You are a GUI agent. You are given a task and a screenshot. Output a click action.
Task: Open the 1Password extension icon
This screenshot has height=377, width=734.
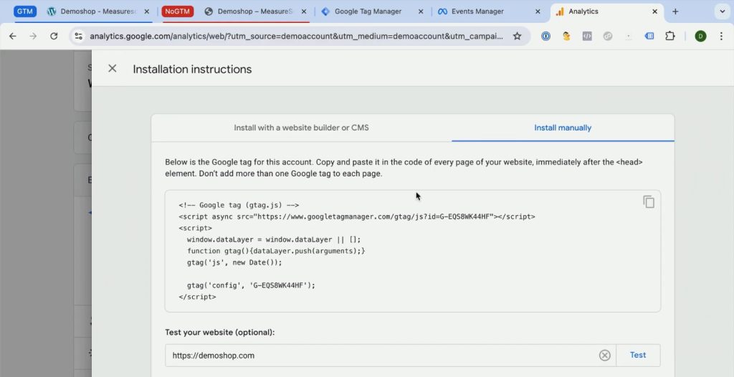click(x=545, y=36)
